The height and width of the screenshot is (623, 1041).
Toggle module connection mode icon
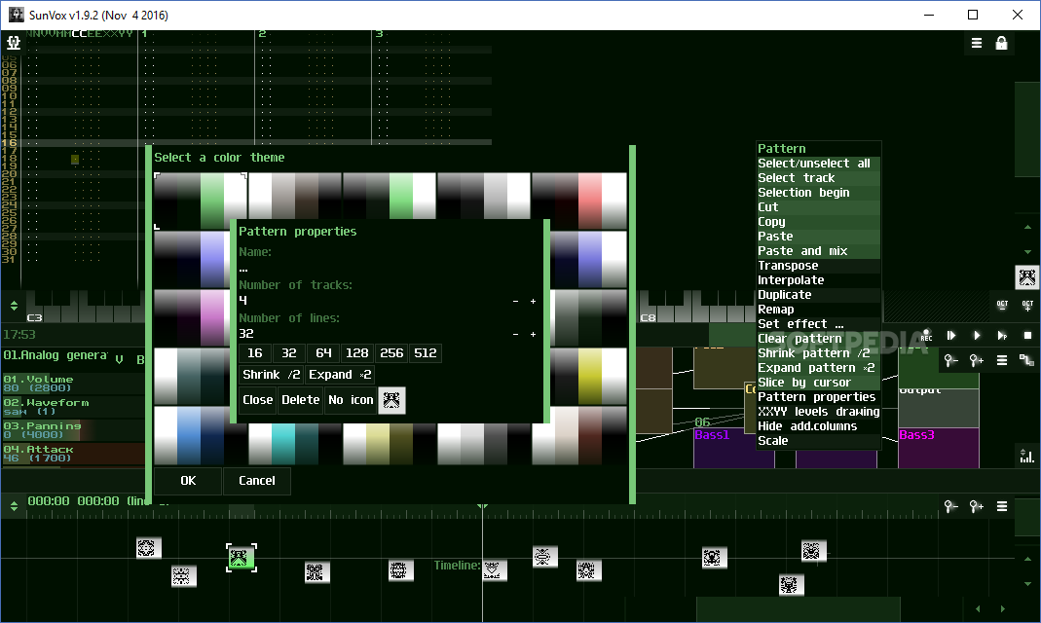1027,360
